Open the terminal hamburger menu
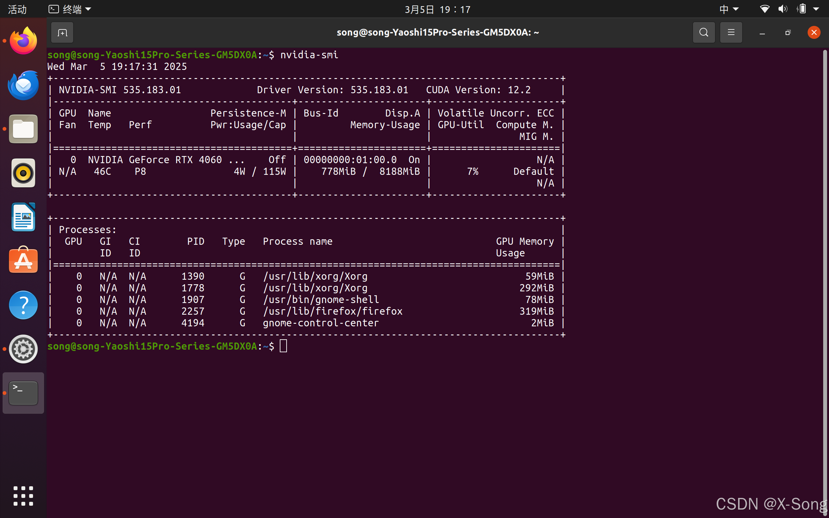Viewport: 829px width, 518px height. coord(731,33)
